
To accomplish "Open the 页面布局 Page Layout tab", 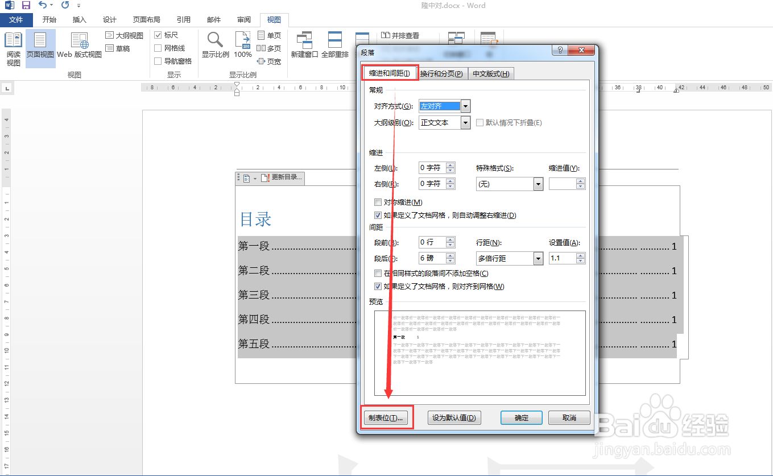I will 146,20.
